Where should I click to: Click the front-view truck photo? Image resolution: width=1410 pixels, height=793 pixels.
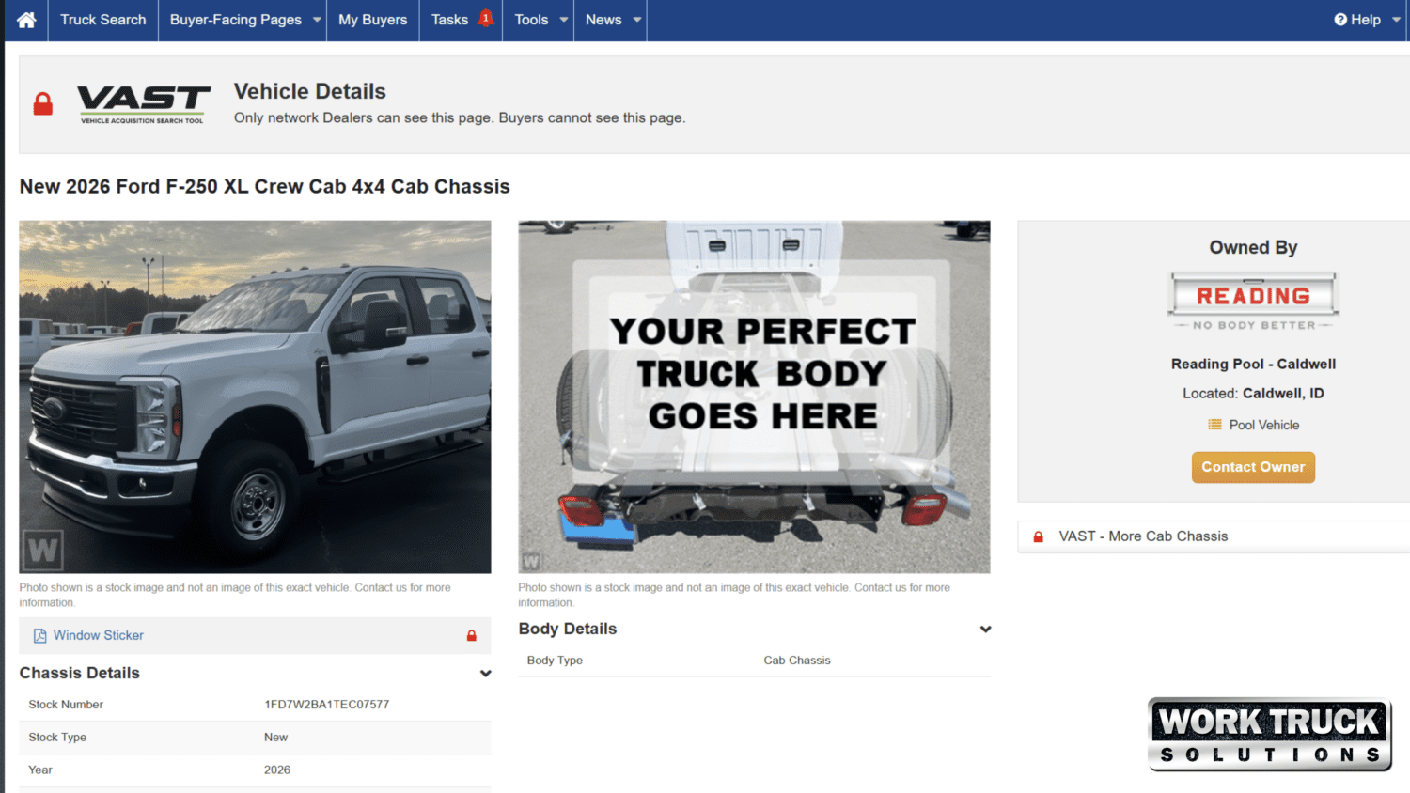pos(255,396)
